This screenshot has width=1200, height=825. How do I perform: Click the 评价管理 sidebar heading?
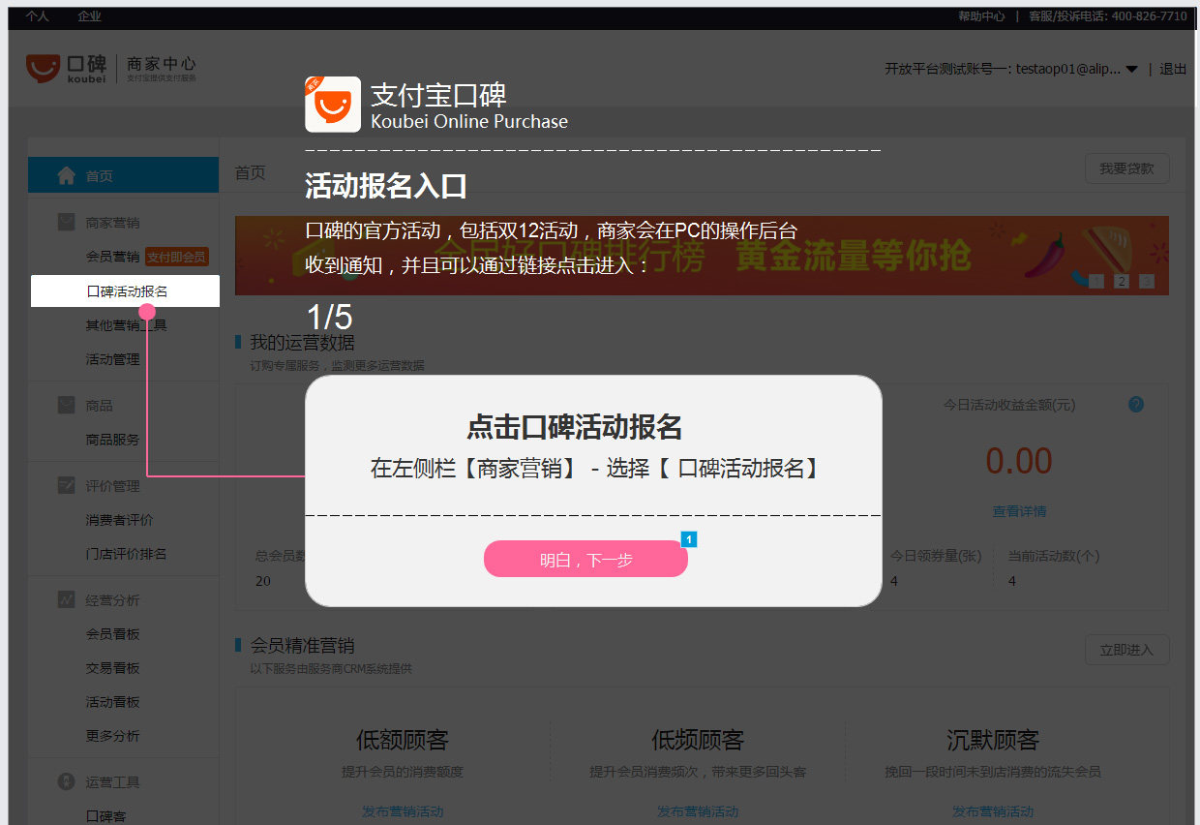click(112, 486)
